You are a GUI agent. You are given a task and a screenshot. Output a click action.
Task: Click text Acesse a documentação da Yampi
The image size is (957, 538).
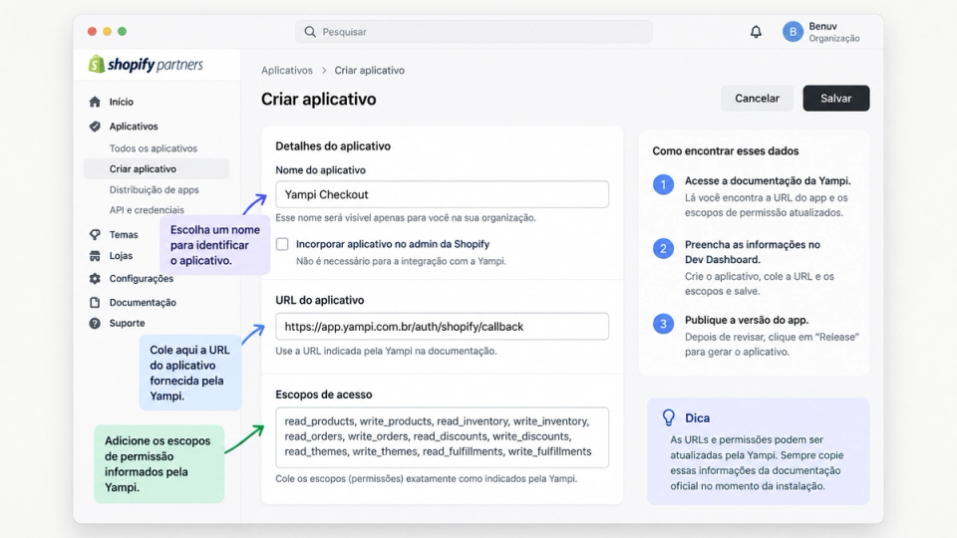point(768,180)
